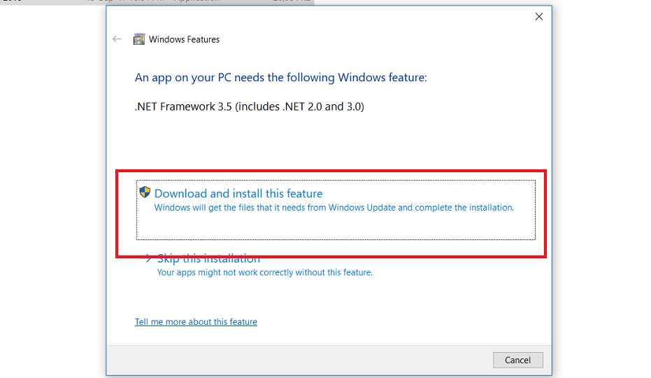This screenshot has width=651, height=378.
Task: Click the "(includes .NET 2.0 and 3.0)" text
Action: (301, 107)
